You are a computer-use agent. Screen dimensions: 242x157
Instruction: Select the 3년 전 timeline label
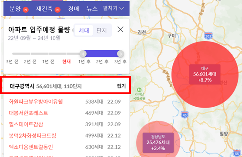12,62
